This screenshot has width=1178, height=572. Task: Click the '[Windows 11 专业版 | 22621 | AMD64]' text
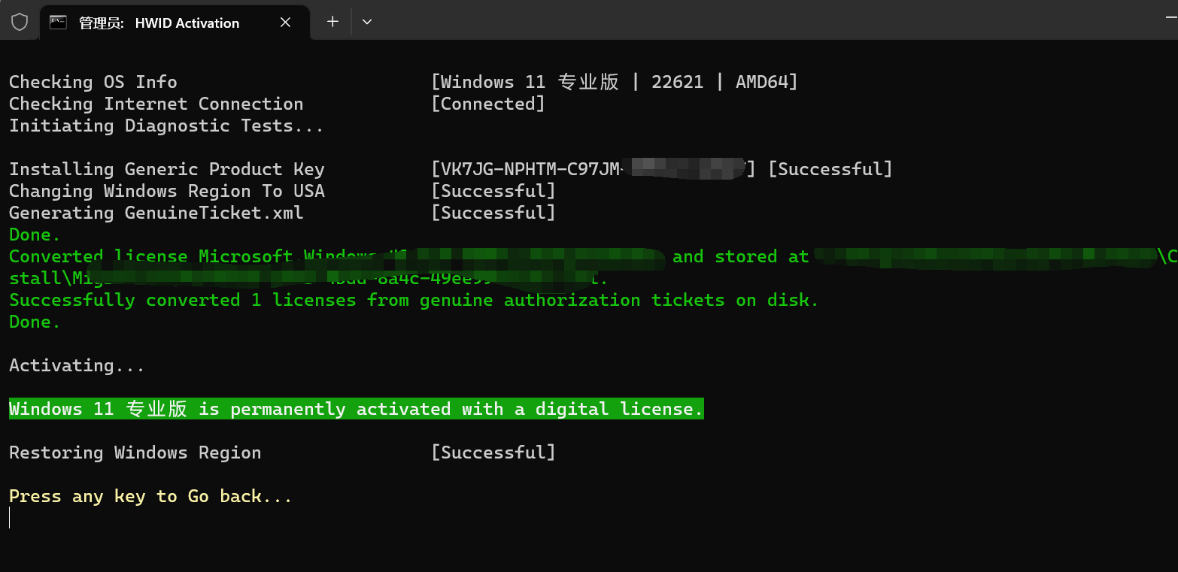[615, 82]
